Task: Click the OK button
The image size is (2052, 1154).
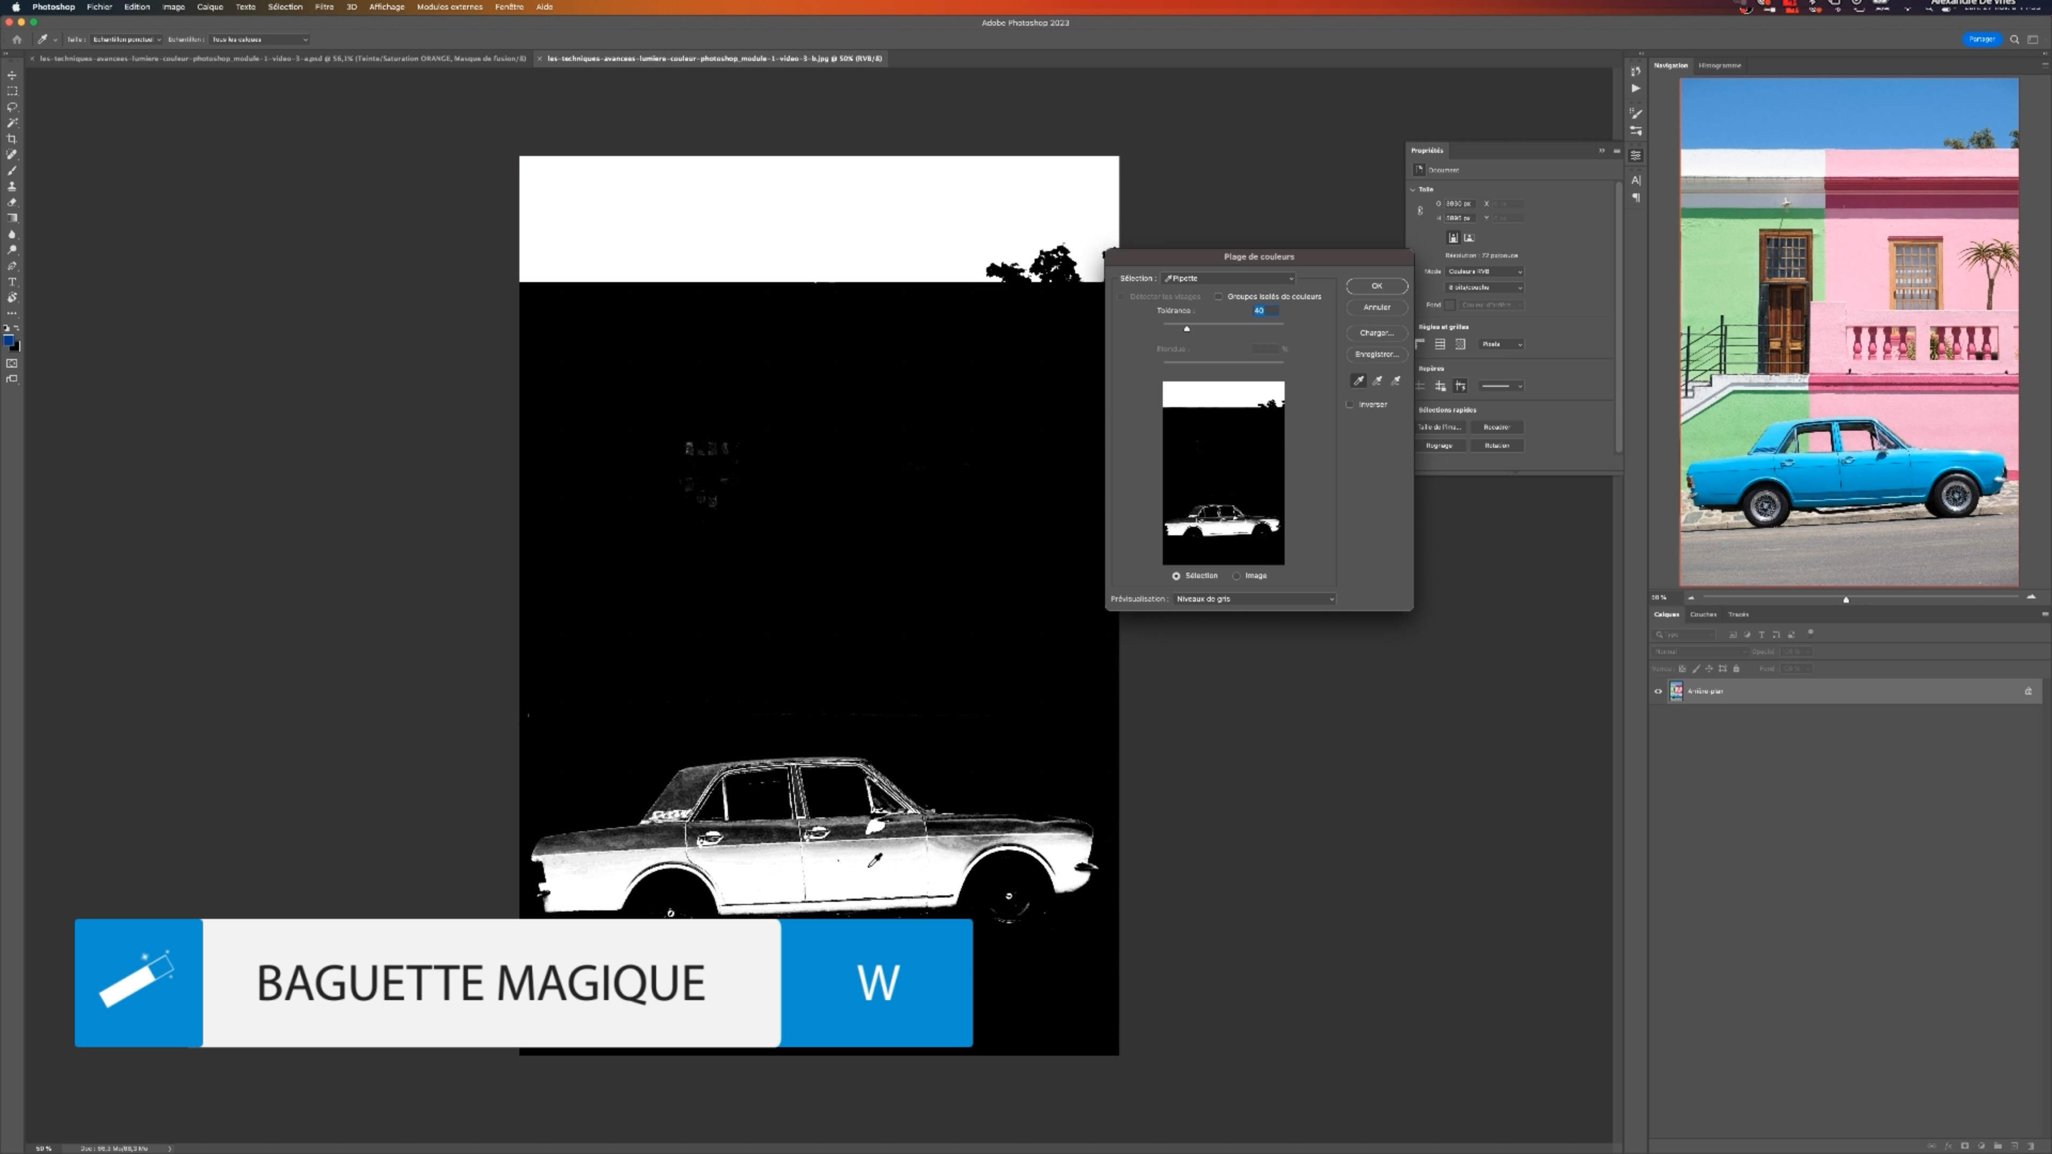Action: click(1377, 286)
